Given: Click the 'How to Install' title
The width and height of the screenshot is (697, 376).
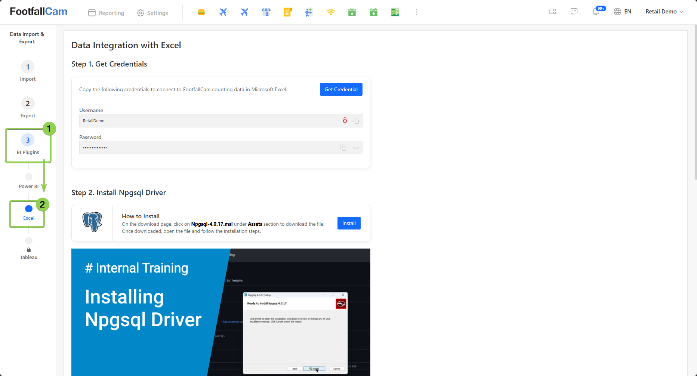Looking at the screenshot, I should pyautogui.click(x=141, y=216).
